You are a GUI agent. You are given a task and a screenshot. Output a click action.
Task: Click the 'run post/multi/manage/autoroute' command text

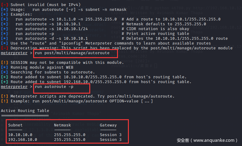tap(72, 53)
